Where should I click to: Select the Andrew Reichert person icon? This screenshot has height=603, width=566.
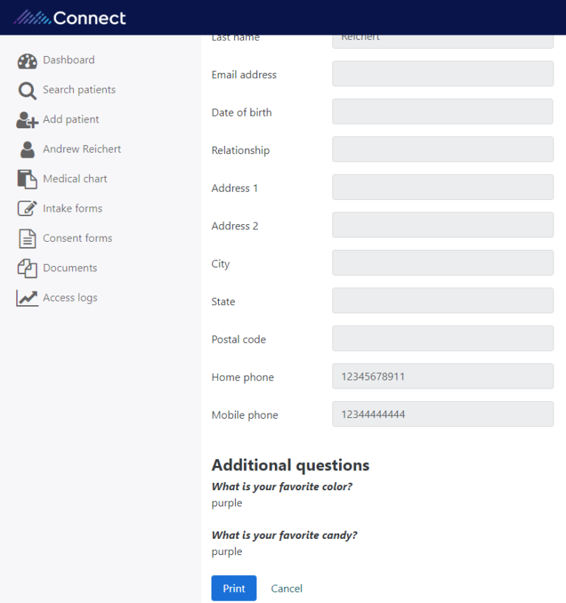27,150
